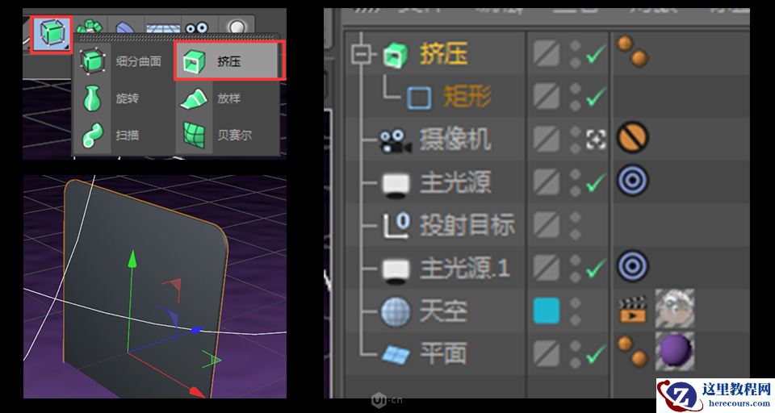Screen dimensions: 775x413
Task: Click the 主光源.1 light icon in tree
Action: [396, 271]
